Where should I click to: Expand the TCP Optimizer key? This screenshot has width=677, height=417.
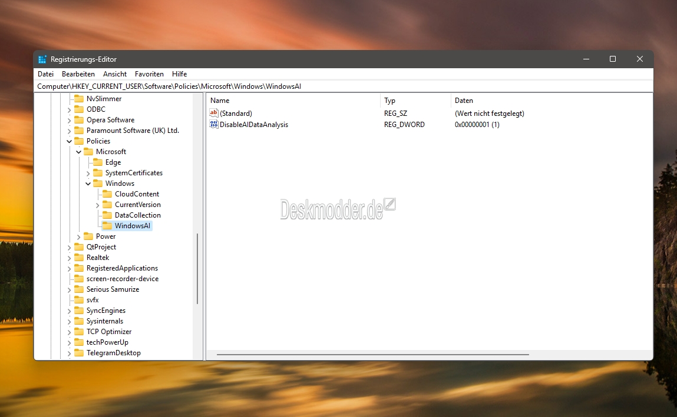69,332
